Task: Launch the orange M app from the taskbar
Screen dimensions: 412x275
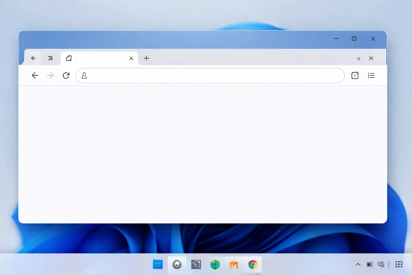Action: point(234,265)
